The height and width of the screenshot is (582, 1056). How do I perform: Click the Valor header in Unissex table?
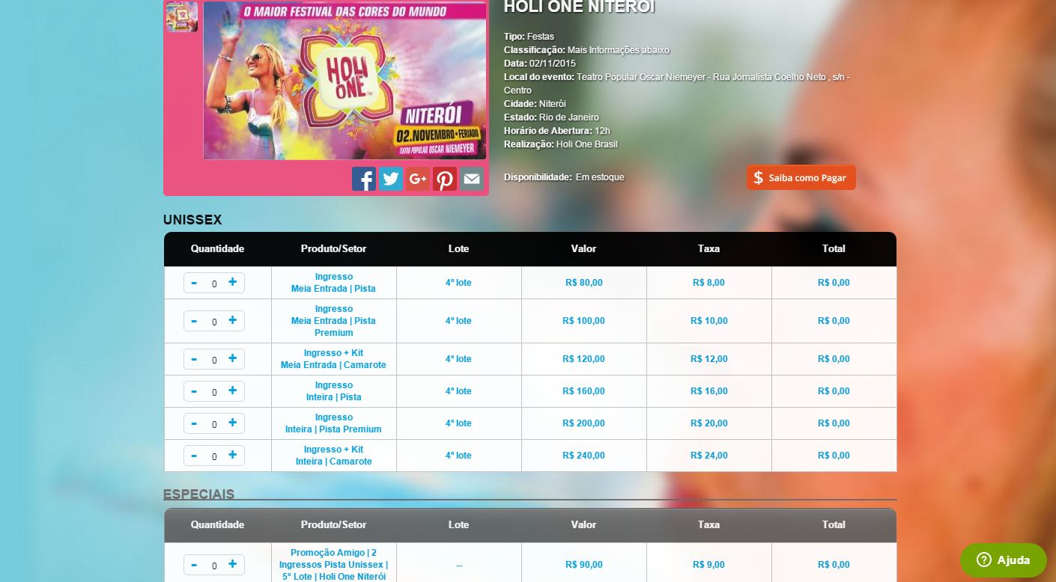pos(584,248)
